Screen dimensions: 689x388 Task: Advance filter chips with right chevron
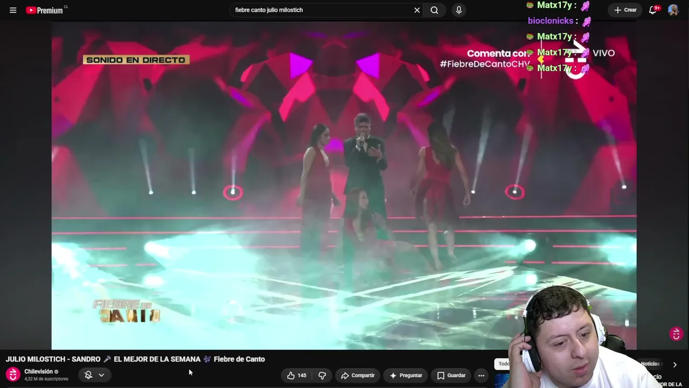(674, 364)
